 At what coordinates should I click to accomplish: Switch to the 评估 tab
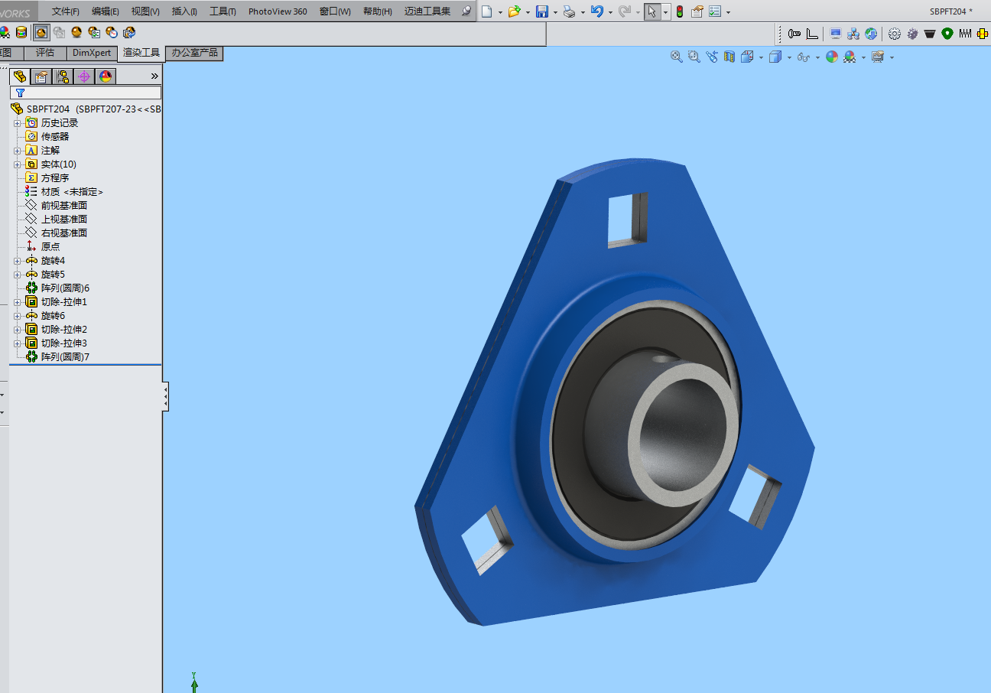coord(45,53)
